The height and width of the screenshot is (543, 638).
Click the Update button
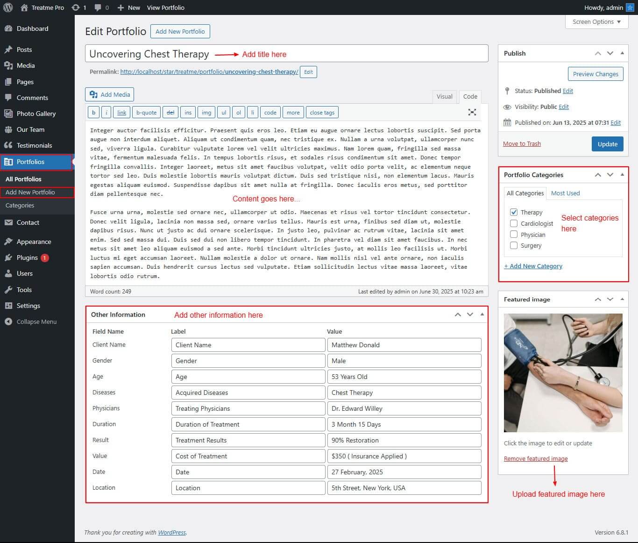[607, 144]
